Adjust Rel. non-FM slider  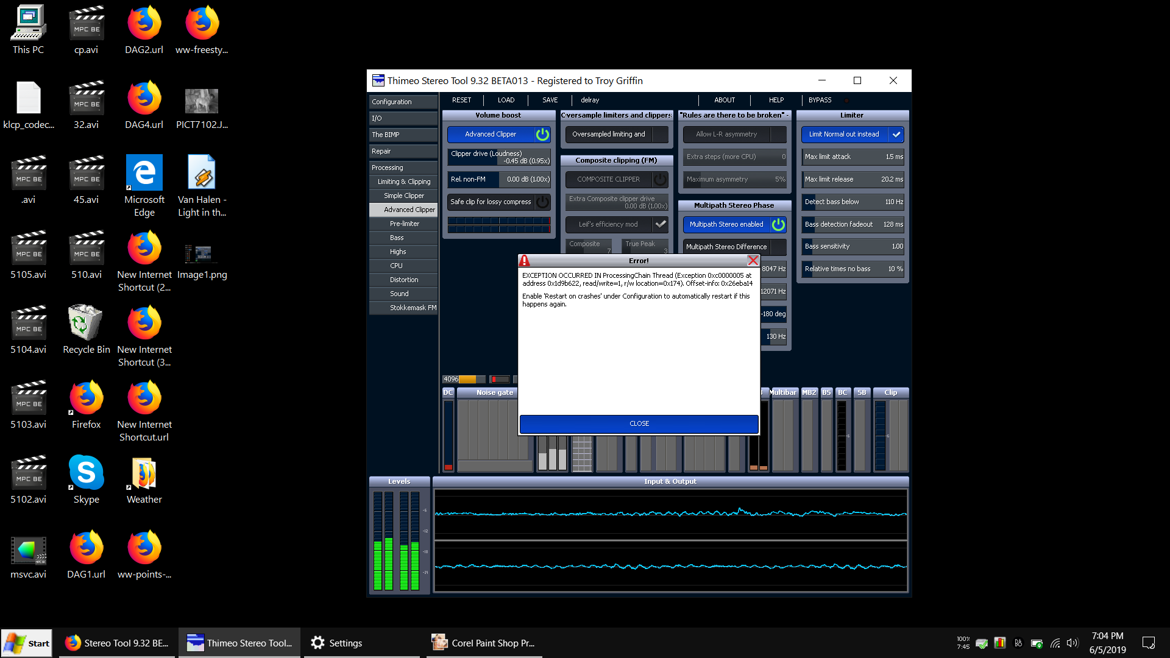point(499,179)
